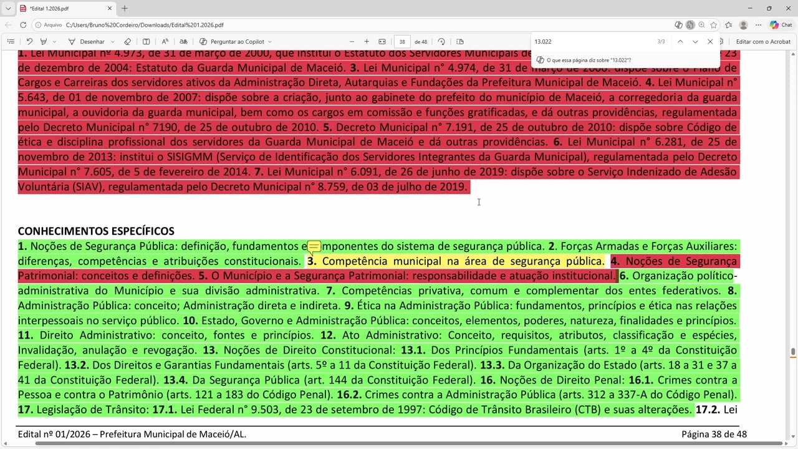Open Desenhar pen options dropdown

pyautogui.click(x=112, y=42)
